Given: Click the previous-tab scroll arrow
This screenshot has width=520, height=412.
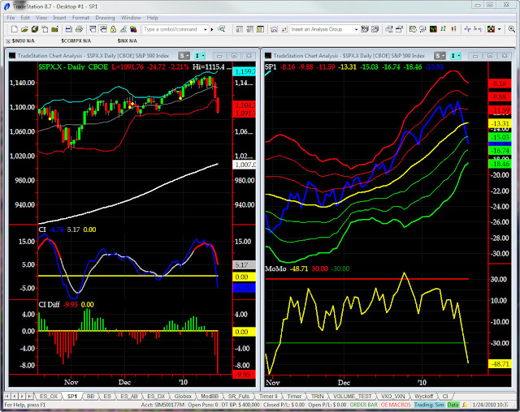Looking at the screenshot, I should [x=15, y=396].
